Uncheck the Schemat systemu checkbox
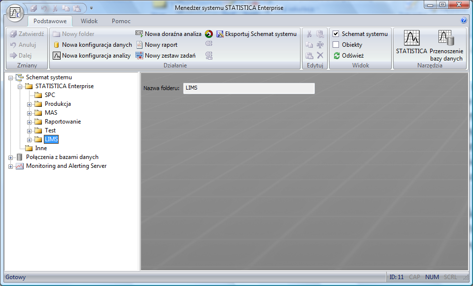 pos(336,34)
